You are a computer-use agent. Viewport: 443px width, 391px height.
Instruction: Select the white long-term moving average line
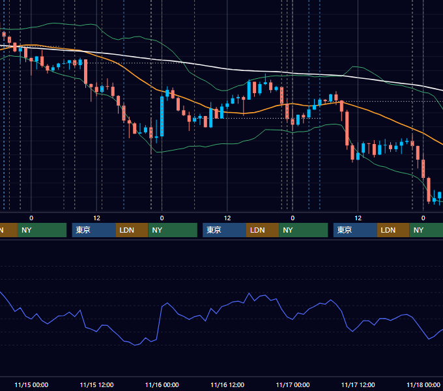pyautogui.click(x=226, y=68)
